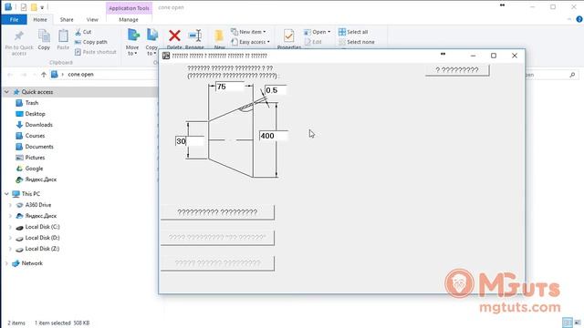Open the New item dropdown
584x328 pixels.
[248, 32]
